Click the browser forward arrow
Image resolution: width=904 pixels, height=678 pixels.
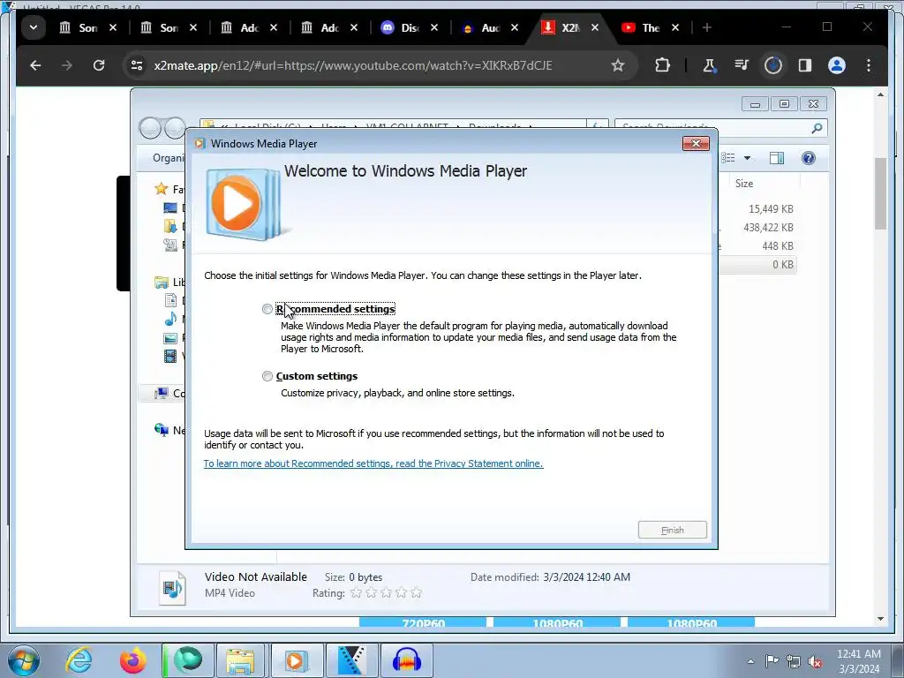[67, 65]
